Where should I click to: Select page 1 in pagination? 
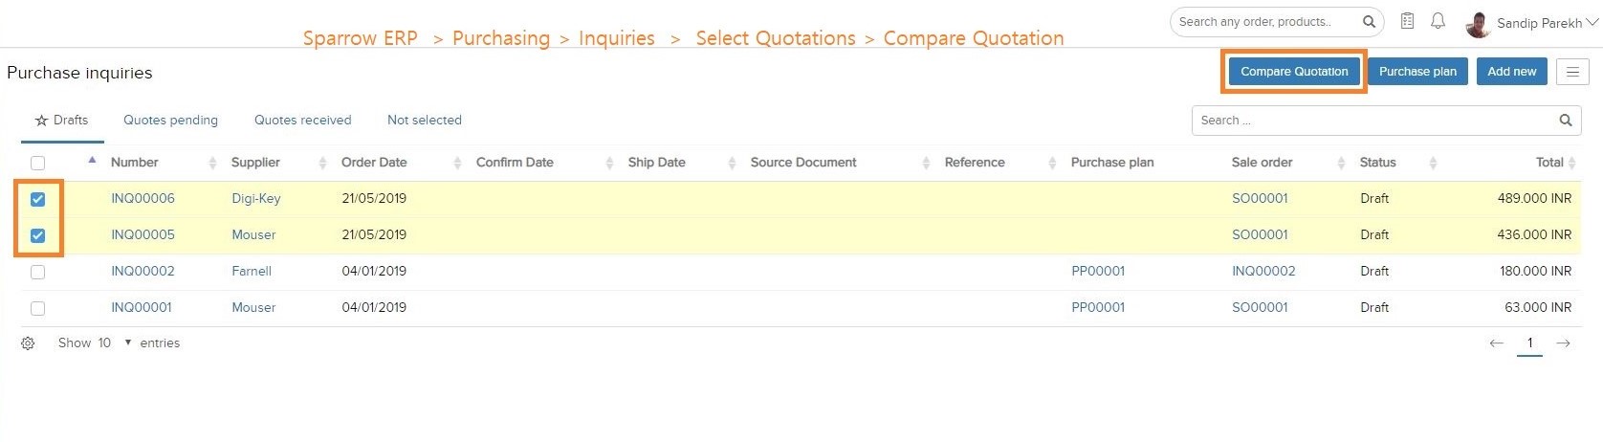[x=1529, y=343]
